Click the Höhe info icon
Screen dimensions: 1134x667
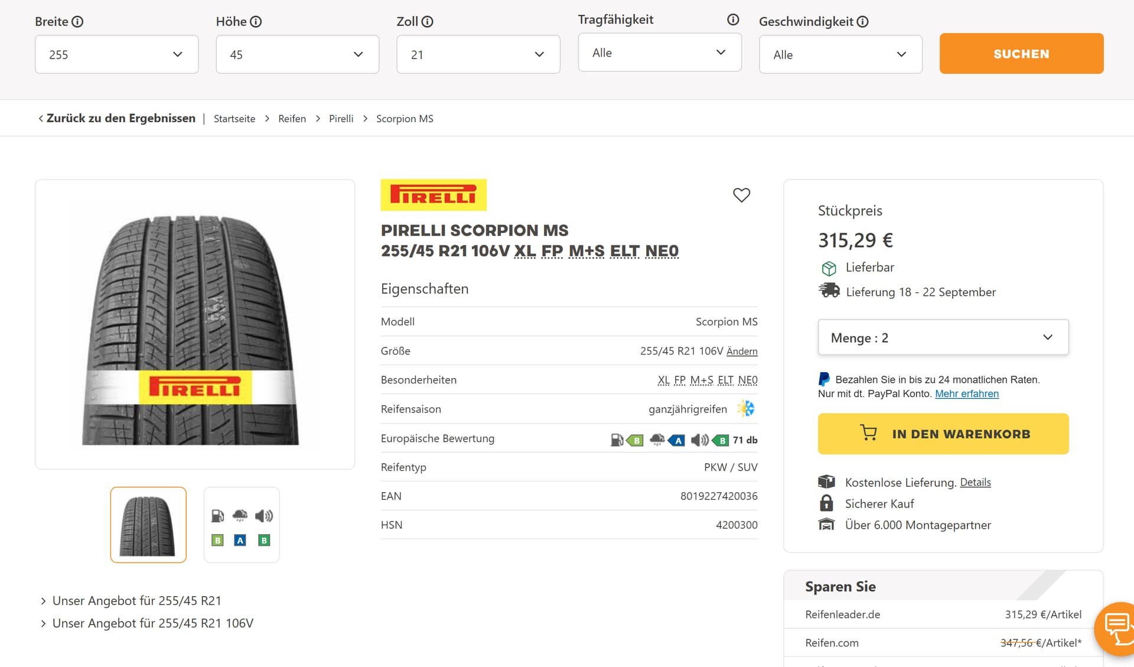(x=256, y=22)
